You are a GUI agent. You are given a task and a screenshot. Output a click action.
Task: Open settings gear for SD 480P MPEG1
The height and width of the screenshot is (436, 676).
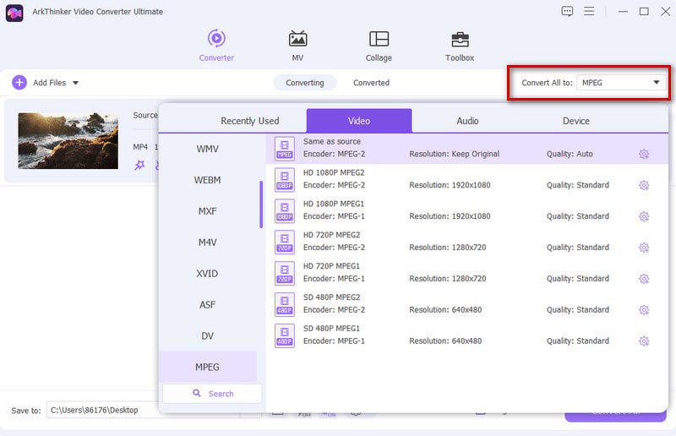[644, 341]
